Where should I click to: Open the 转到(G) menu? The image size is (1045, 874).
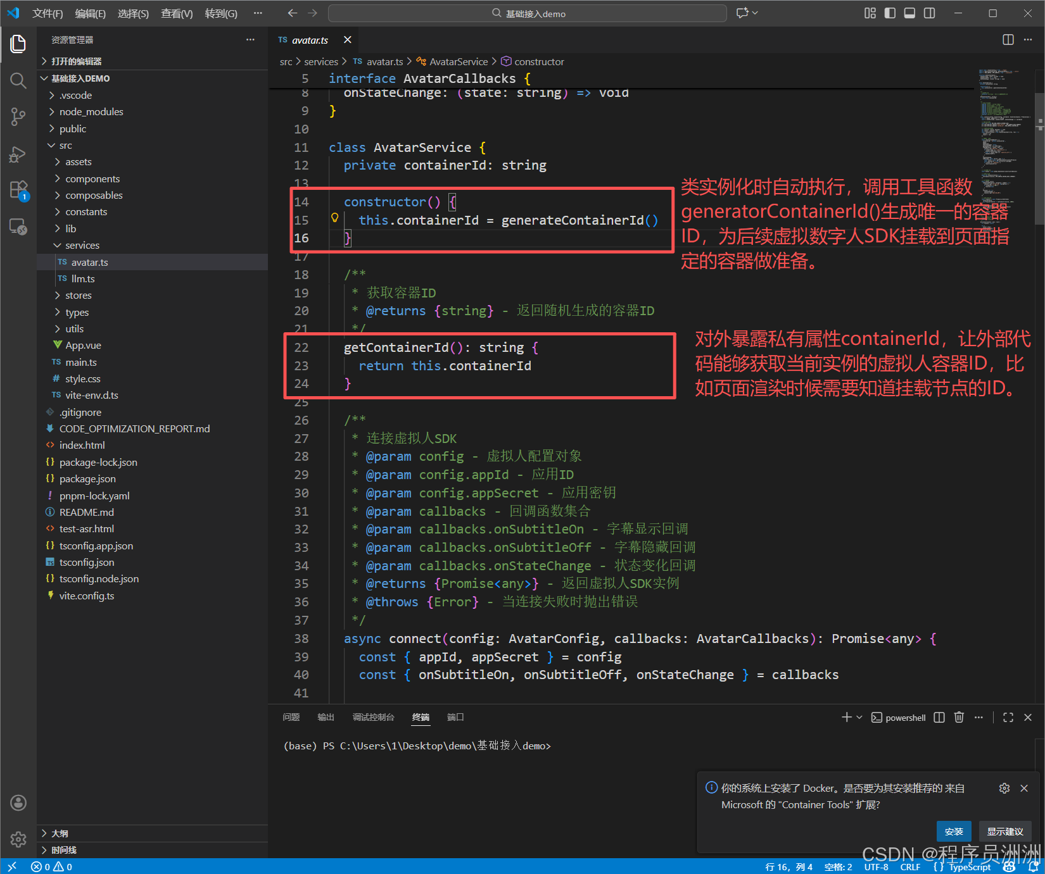[x=221, y=13]
